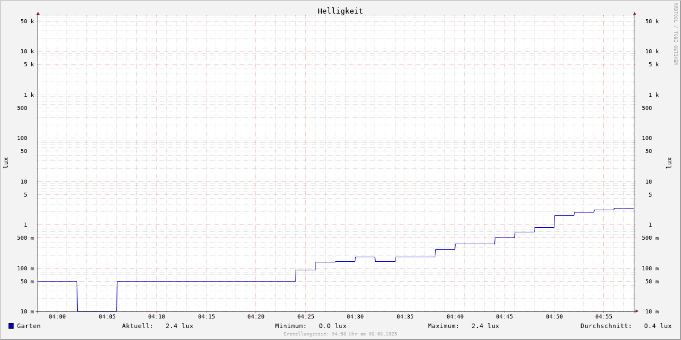This screenshot has height=340, width=681.
Task: Select the "2.4 lux" value next to Aktuell
Action: click(179, 326)
